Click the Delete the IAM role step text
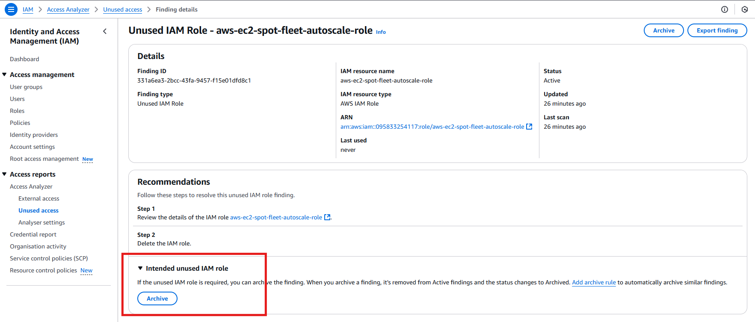 point(164,243)
